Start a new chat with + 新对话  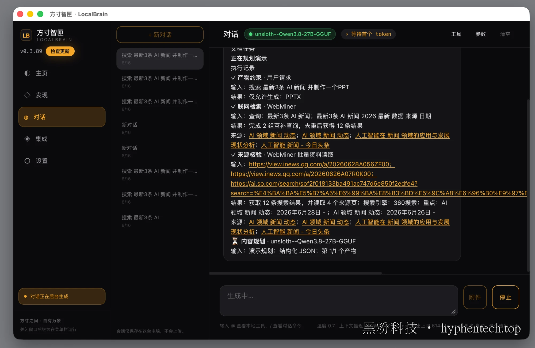click(160, 35)
